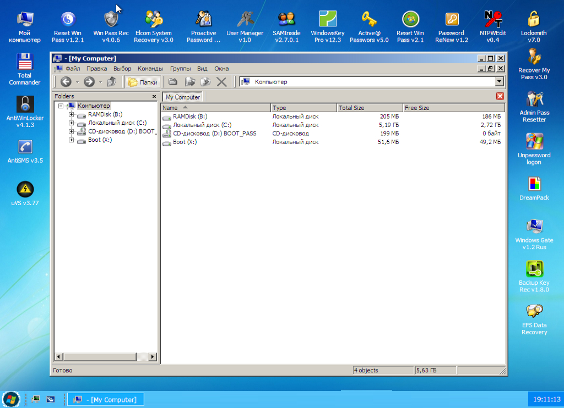The height and width of the screenshot is (408, 564).
Task: Click the Up one level toolbar icon
Action: coord(112,82)
